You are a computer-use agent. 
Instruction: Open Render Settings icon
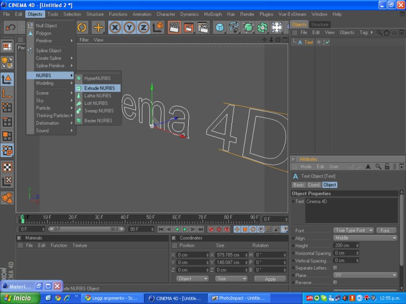203,27
